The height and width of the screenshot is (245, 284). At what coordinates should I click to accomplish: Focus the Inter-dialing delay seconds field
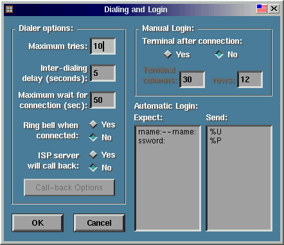pyautogui.click(x=103, y=73)
